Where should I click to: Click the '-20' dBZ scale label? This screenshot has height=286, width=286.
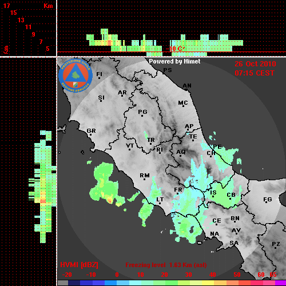67,275
